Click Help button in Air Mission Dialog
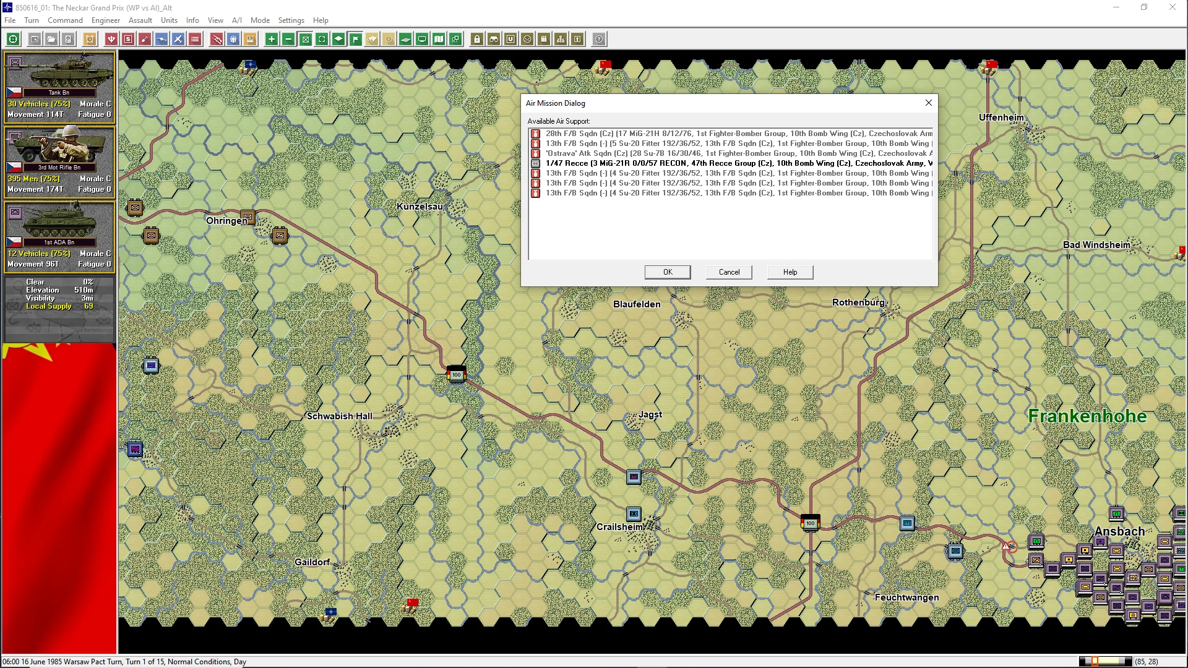1188x668 pixels. (x=790, y=272)
